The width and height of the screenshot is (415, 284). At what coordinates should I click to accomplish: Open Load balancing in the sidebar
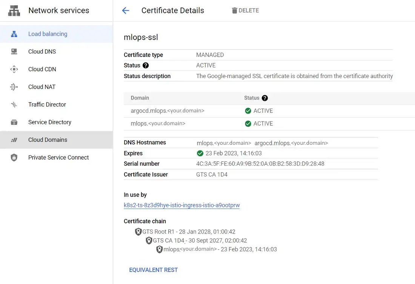[x=48, y=34]
